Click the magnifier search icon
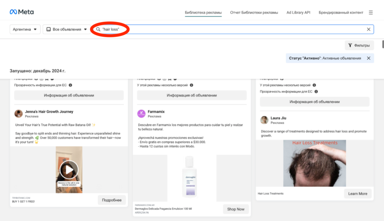384x221 pixels. click(x=98, y=29)
